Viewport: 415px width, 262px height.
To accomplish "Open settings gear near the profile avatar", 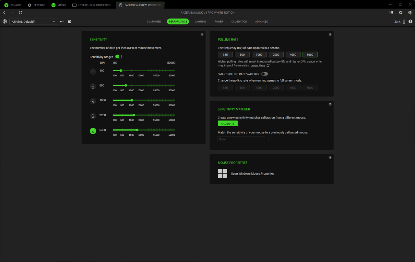I will pyautogui.click(x=401, y=13).
